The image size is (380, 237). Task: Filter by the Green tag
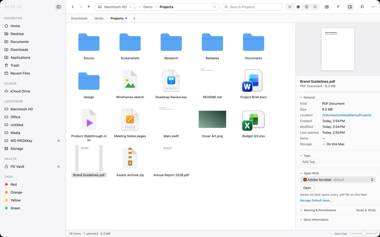(33, 208)
